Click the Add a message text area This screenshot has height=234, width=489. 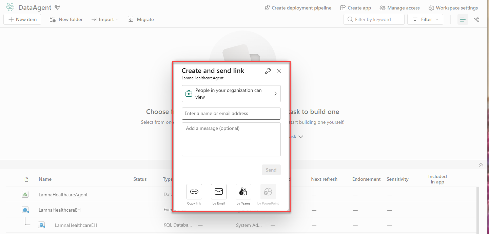(x=231, y=139)
